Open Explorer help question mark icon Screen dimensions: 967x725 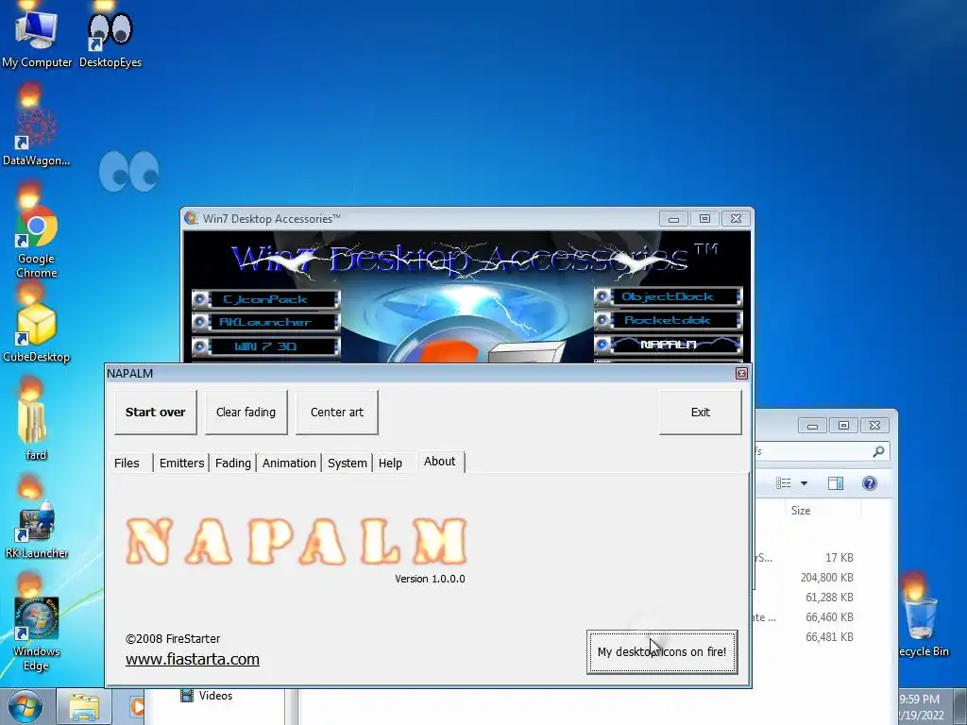coord(870,483)
